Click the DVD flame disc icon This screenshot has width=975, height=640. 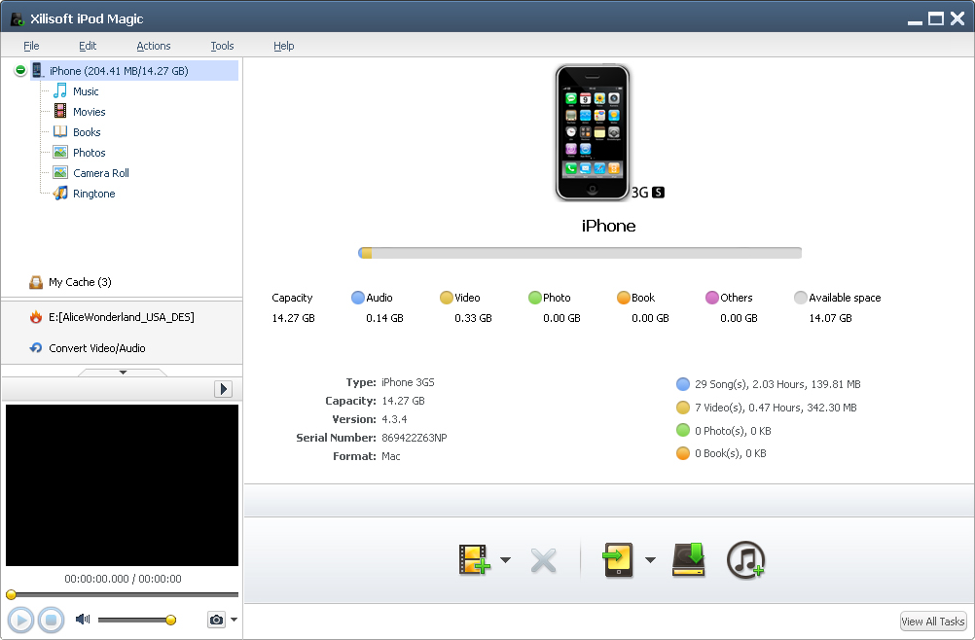pos(36,317)
